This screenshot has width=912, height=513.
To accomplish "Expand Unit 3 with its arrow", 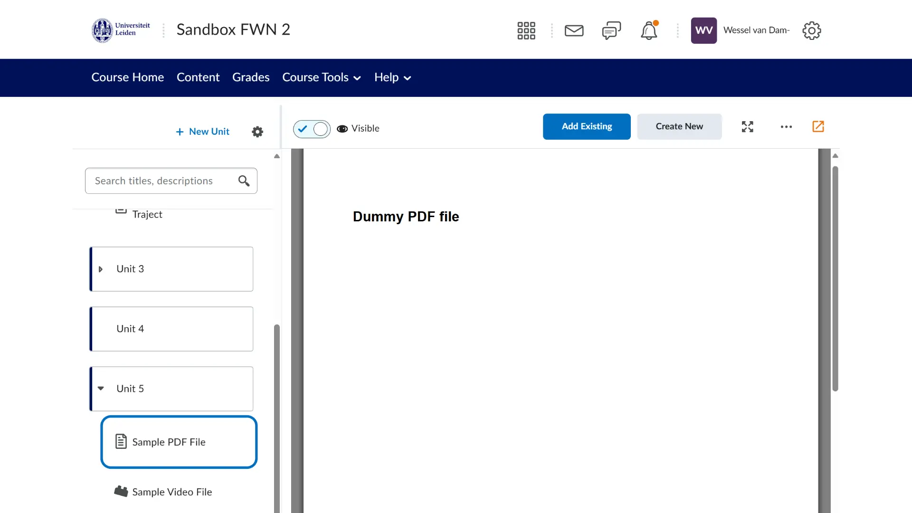I will (x=100, y=269).
